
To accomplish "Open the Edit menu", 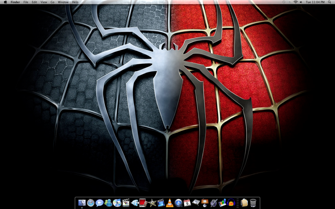I will point(34,2).
